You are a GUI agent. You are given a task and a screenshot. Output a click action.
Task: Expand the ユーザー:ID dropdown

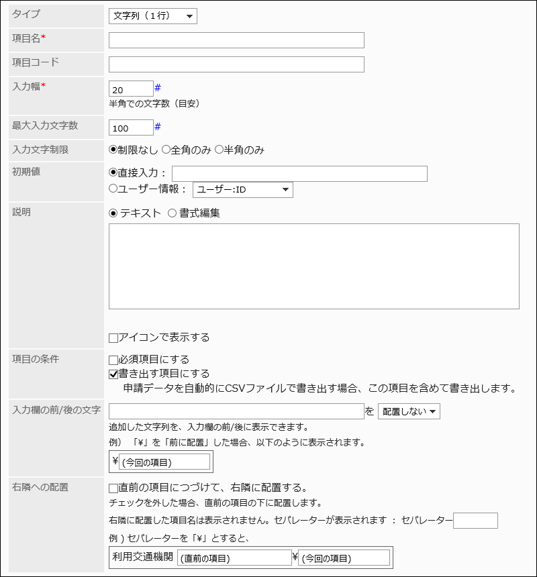tap(242, 190)
